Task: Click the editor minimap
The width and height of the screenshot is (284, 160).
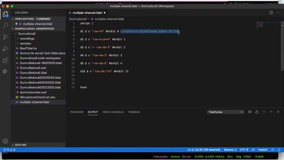Action: [268, 25]
